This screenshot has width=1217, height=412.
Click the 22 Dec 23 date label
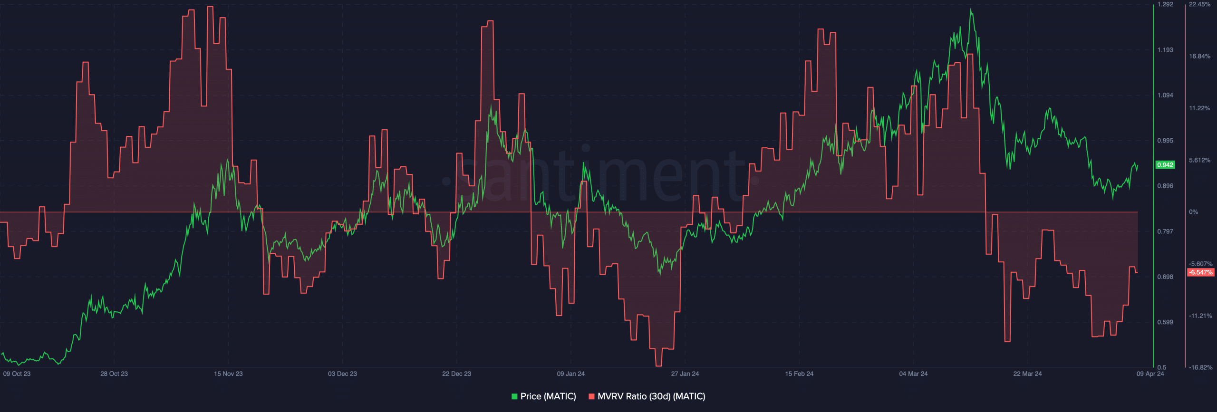click(x=456, y=374)
